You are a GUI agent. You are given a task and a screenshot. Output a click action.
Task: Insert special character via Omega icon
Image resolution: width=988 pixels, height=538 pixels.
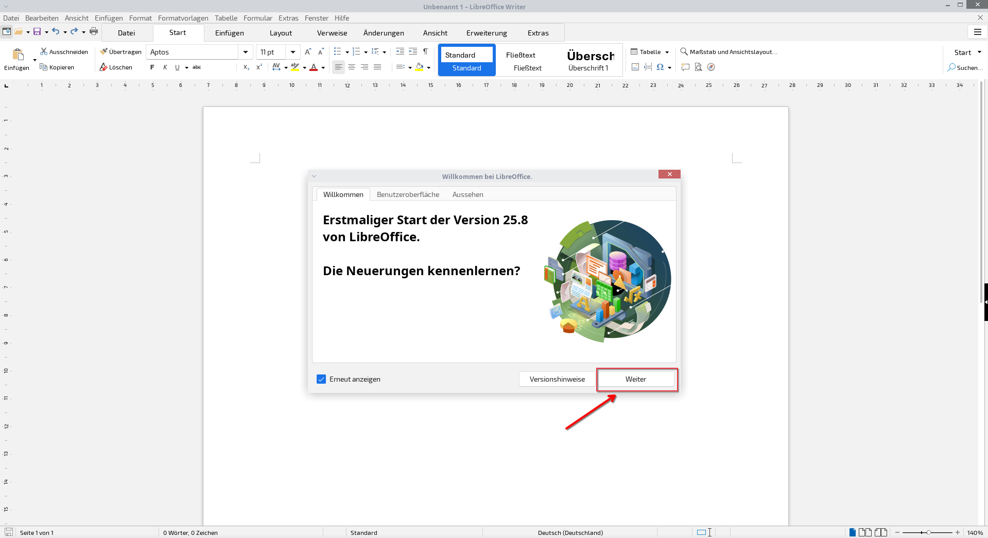660,67
